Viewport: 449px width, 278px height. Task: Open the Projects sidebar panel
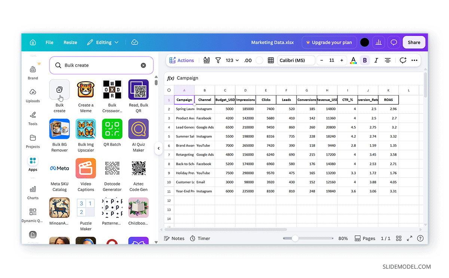click(x=33, y=141)
